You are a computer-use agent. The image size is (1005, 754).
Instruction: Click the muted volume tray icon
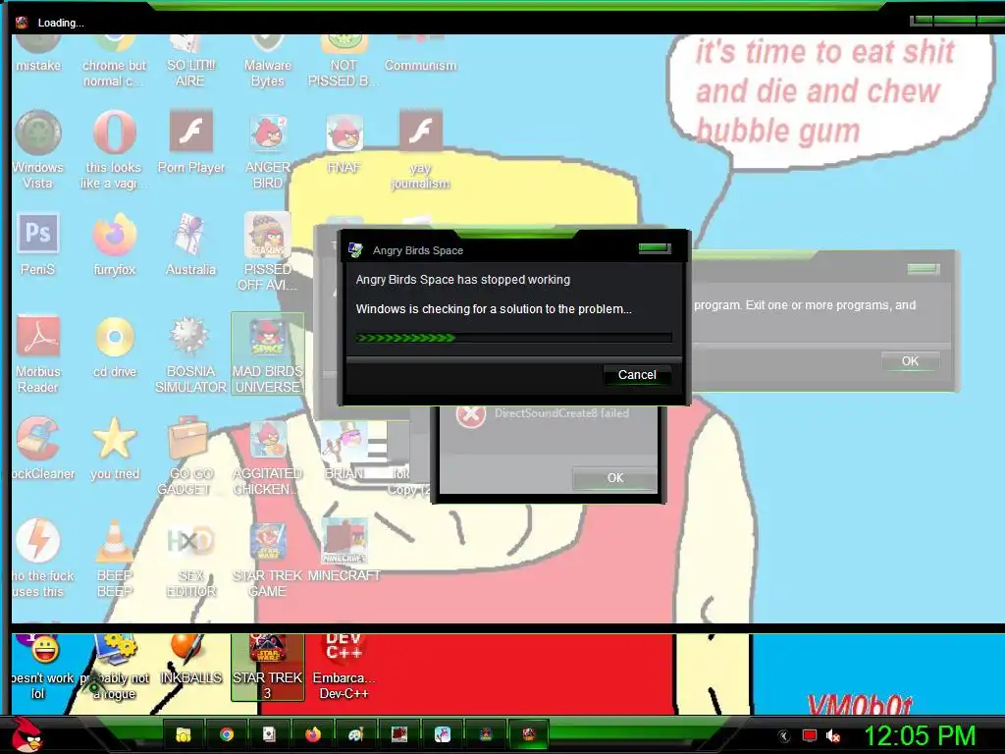coord(833,736)
